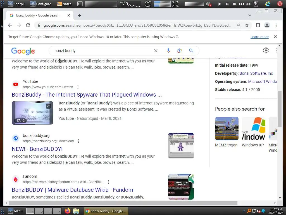The image size is (286, 215).
Task: Skip to next track in top bar
Action: (x=249, y=4)
